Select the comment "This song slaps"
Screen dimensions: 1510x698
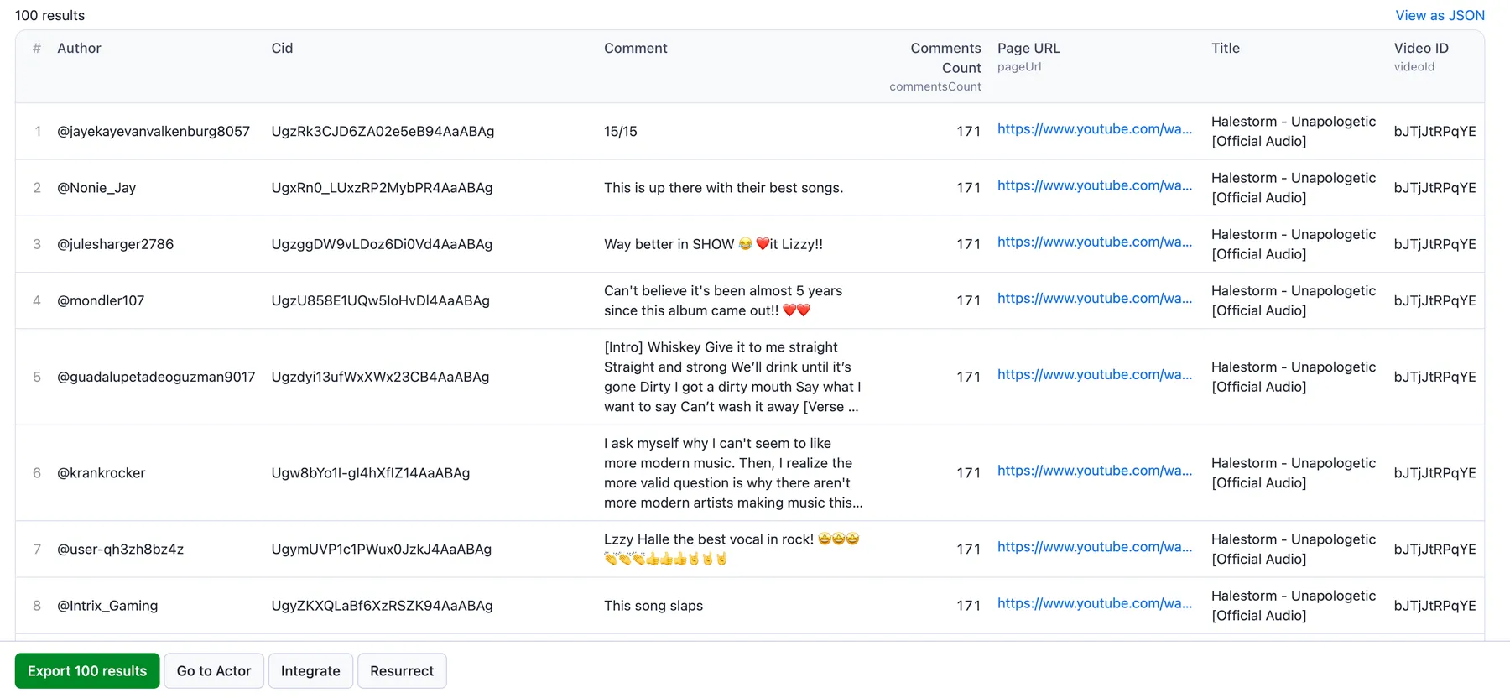point(653,606)
